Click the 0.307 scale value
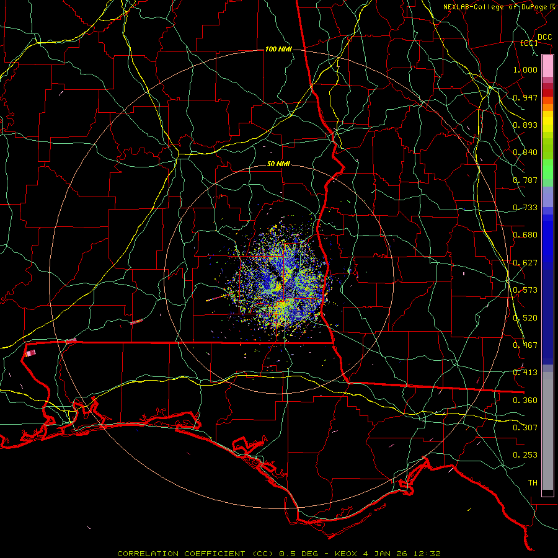 coord(525,428)
